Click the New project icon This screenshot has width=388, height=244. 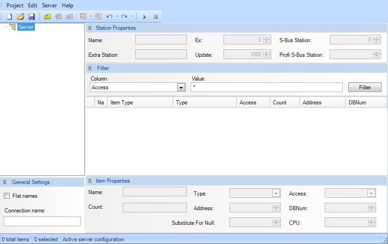point(9,16)
